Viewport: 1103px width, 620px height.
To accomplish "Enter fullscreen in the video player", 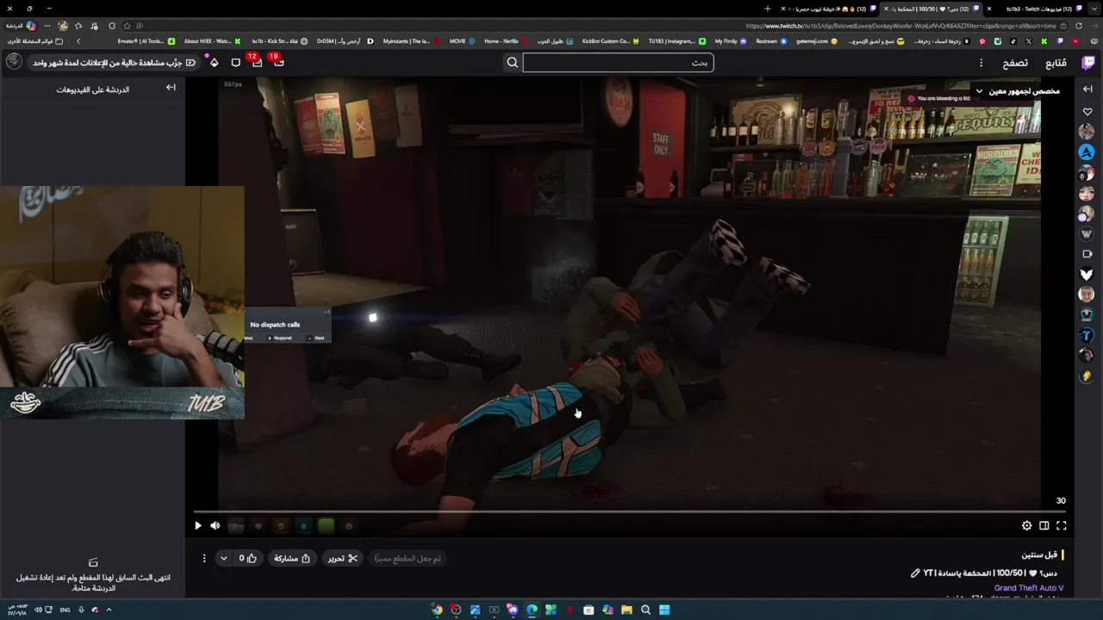I will tap(1062, 525).
